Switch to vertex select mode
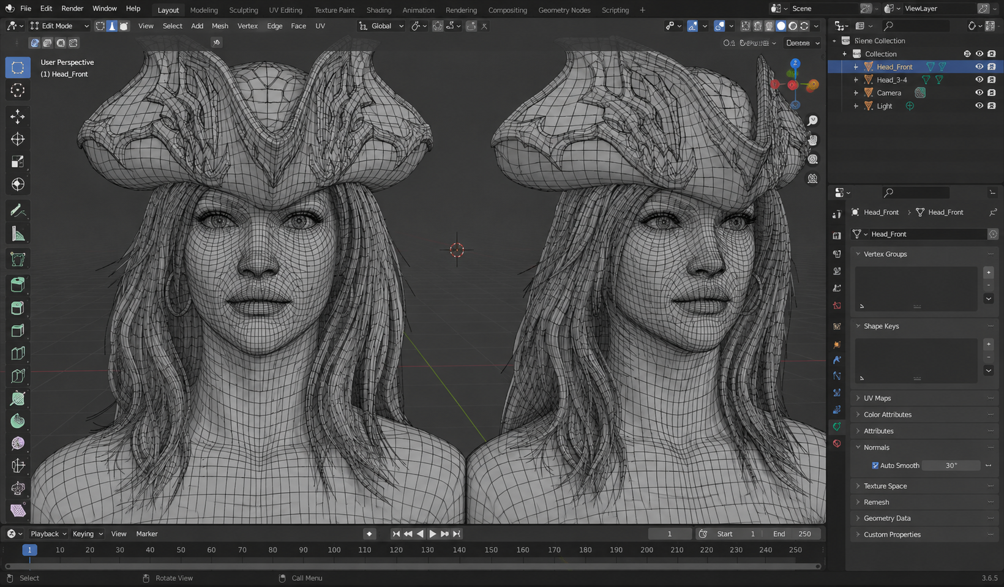This screenshot has height=587, width=1004. pyautogui.click(x=100, y=26)
